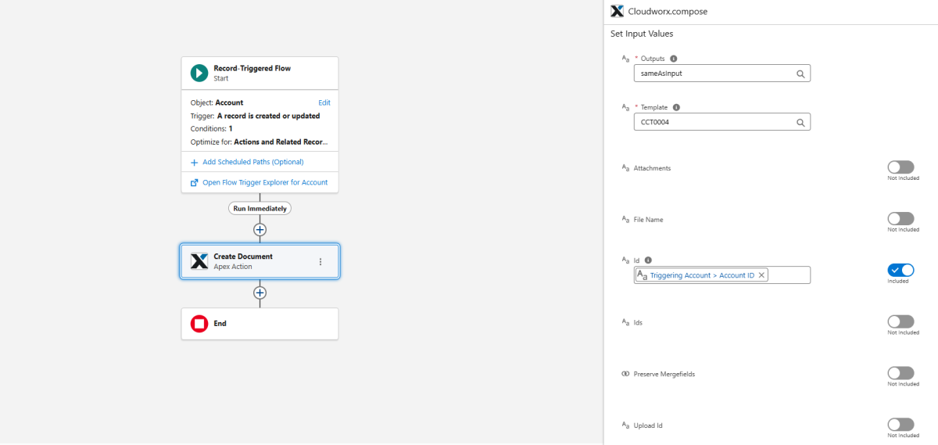Open Flow Trigger Explorer for Account

(264, 182)
